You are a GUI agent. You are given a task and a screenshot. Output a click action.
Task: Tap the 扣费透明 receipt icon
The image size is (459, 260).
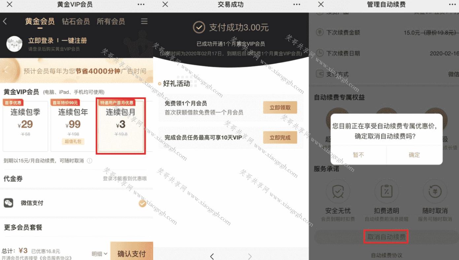tap(386, 192)
